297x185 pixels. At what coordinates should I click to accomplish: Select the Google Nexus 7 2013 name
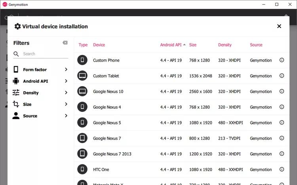click(x=112, y=154)
